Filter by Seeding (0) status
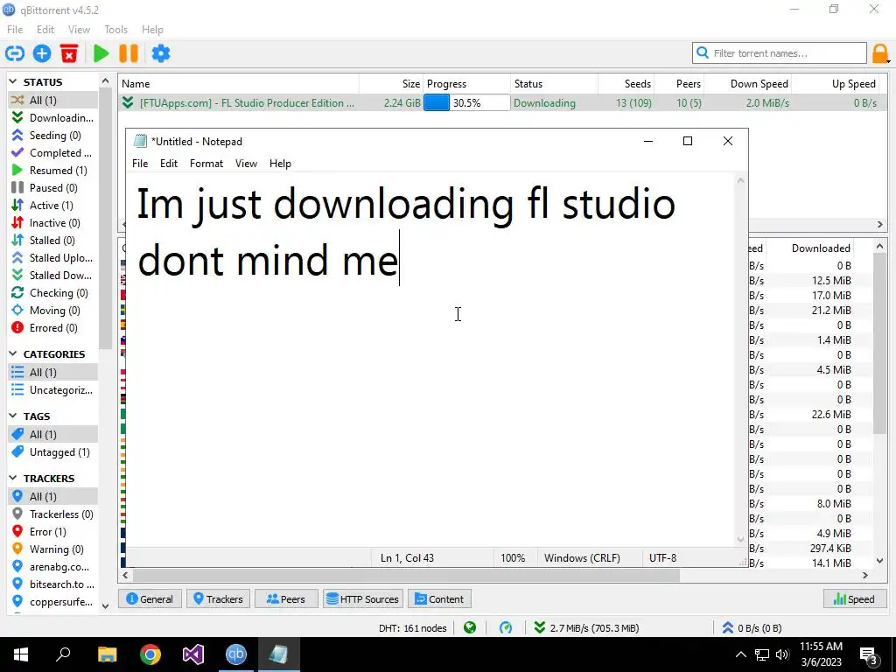Screen dimensions: 896x672 (x=52, y=136)
